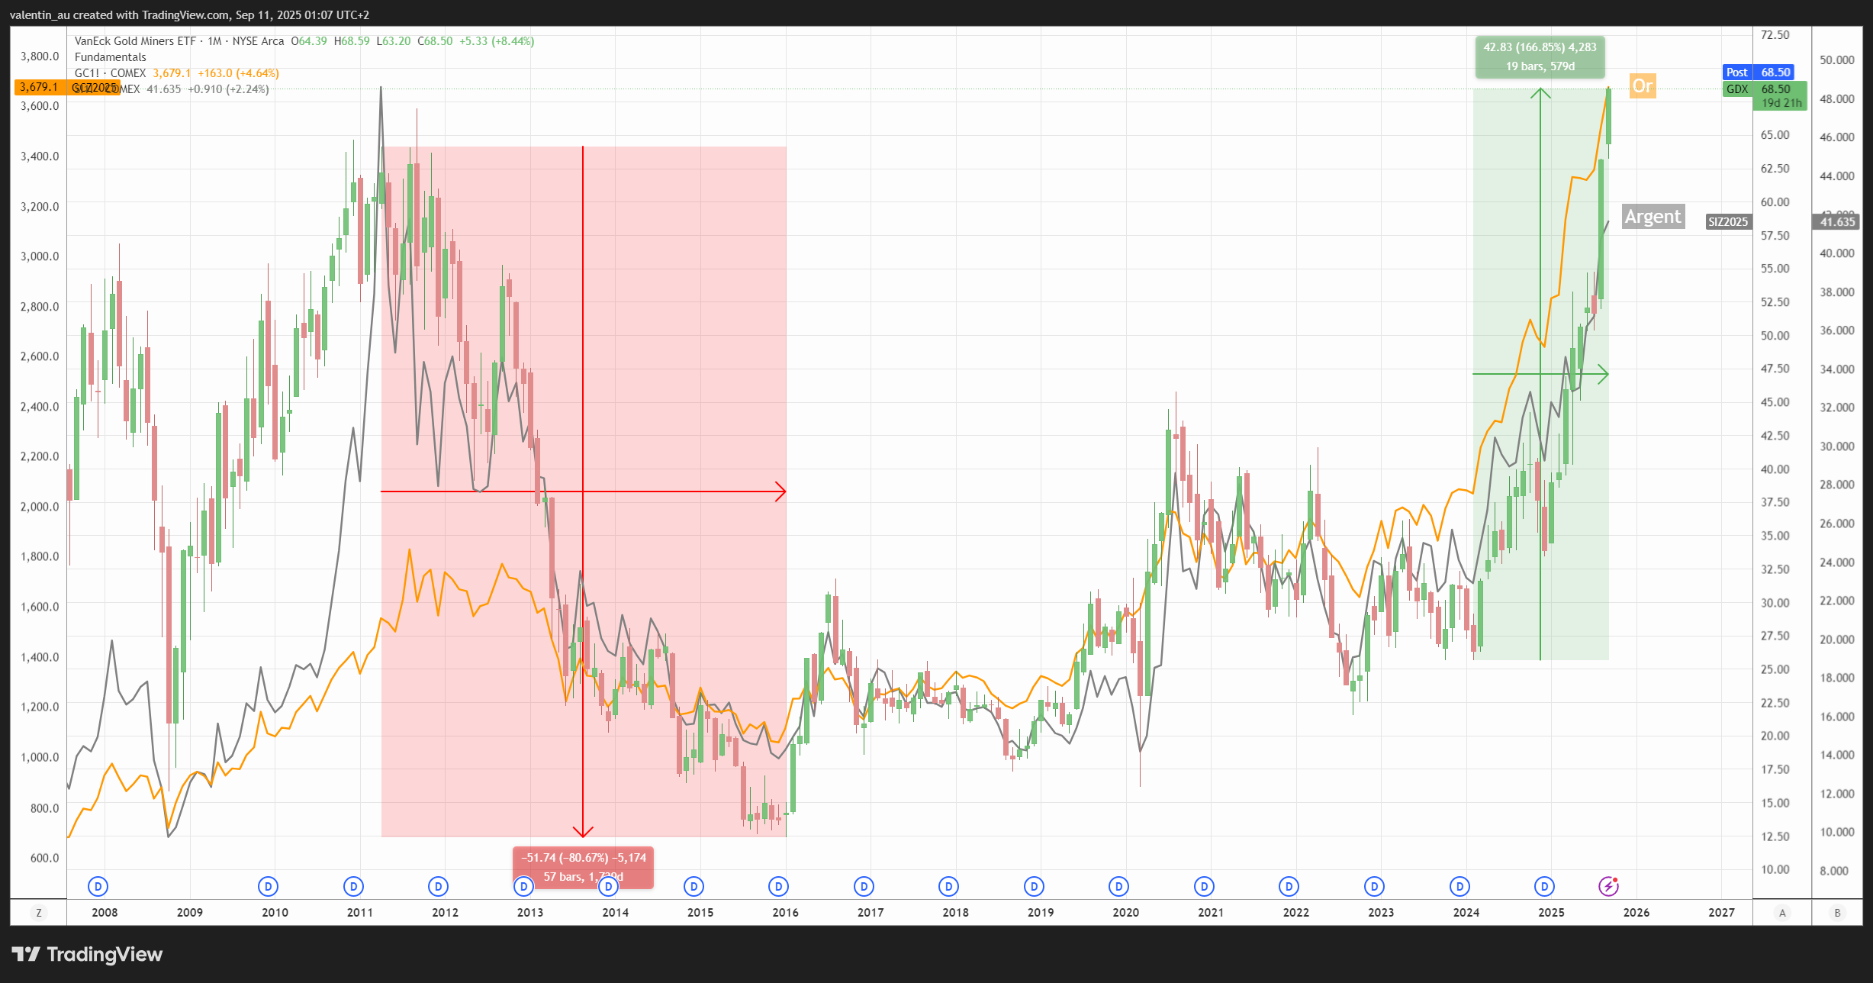
Task: Click the dividend D marker nearest 2016
Action: click(778, 886)
